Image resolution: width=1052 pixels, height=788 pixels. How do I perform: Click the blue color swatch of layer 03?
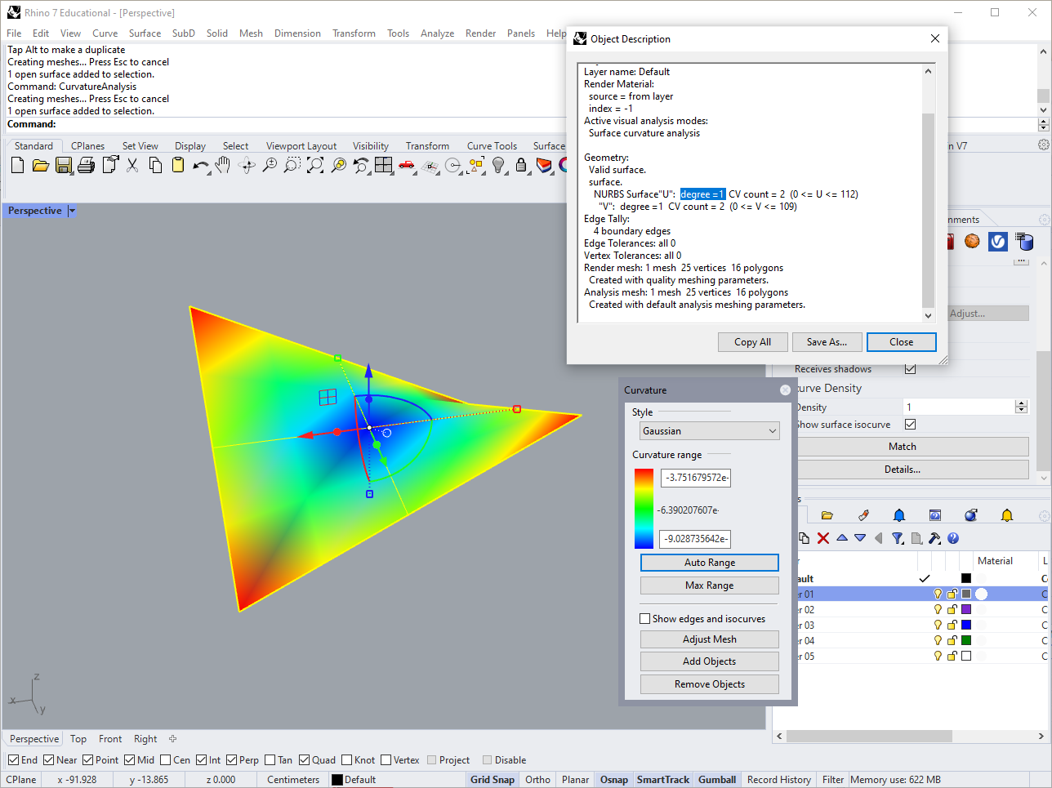pyautogui.click(x=966, y=626)
